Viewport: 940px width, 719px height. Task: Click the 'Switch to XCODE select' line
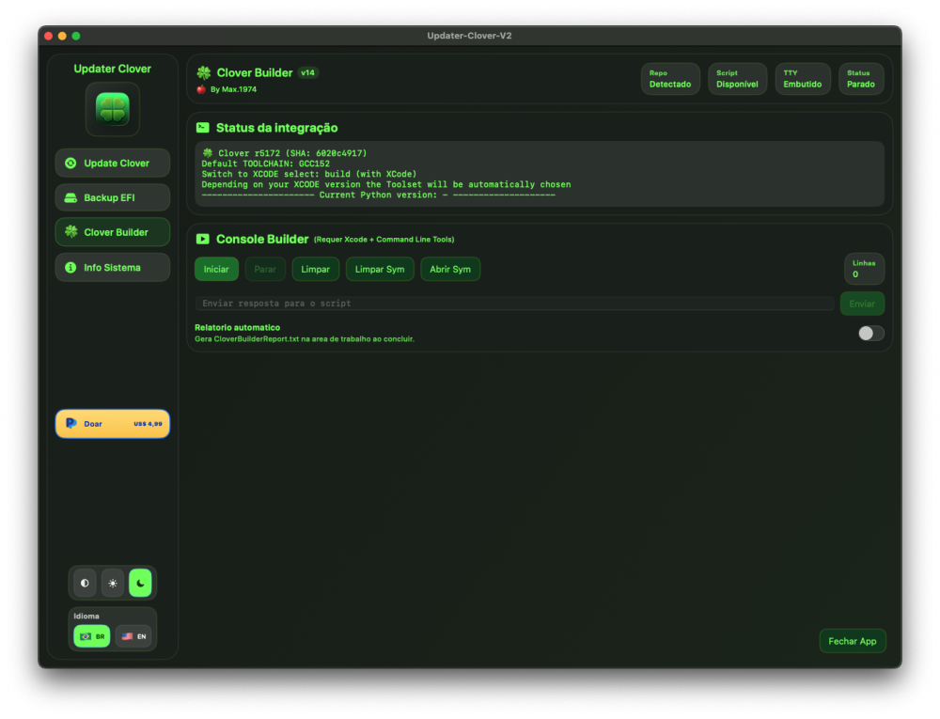pyautogui.click(x=308, y=175)
